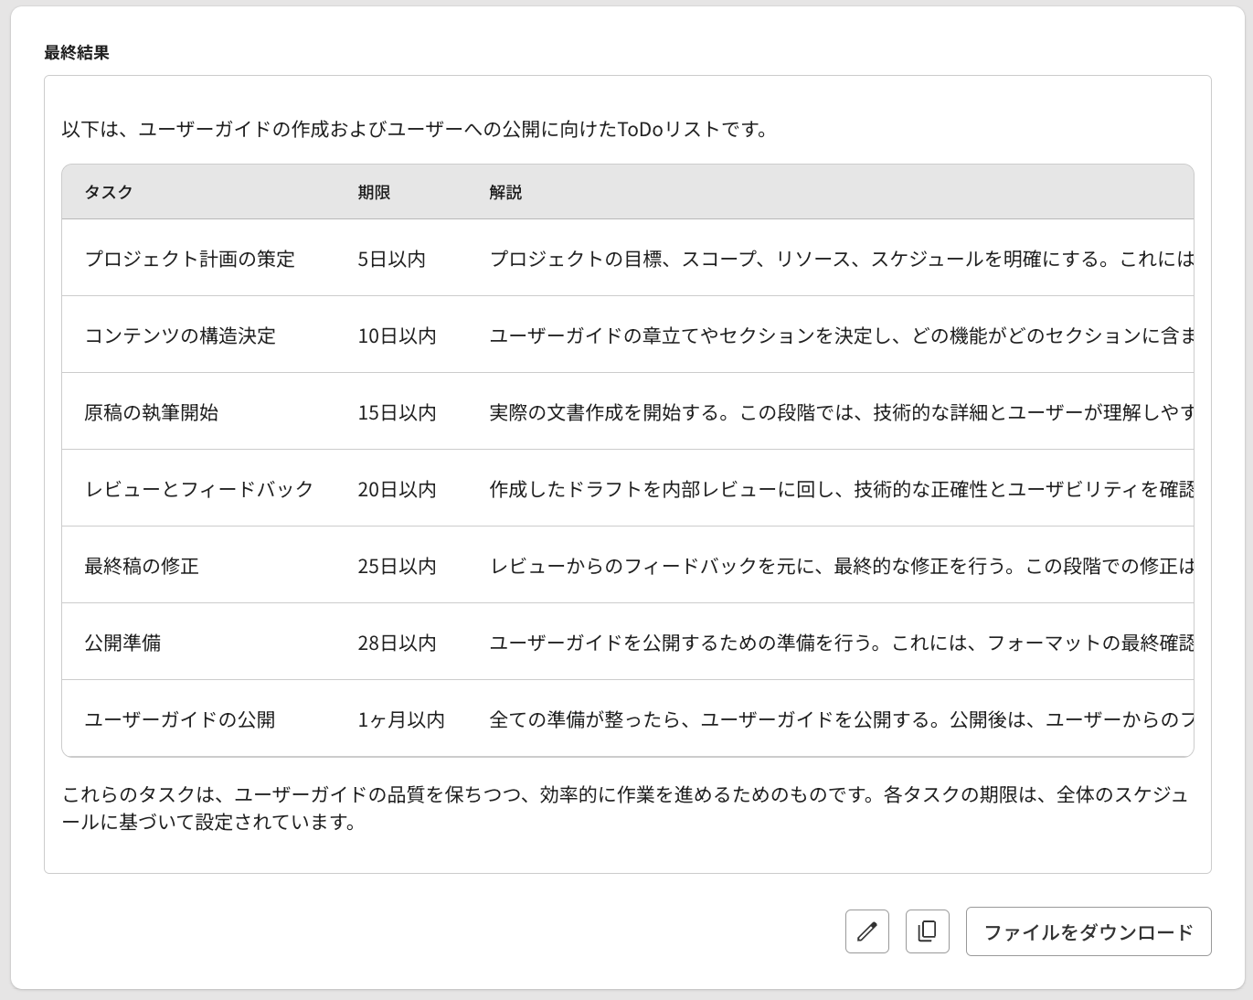Click the 5日以内 deadline cell
Screen dimensions: 1253x1000
pos(391,259)
